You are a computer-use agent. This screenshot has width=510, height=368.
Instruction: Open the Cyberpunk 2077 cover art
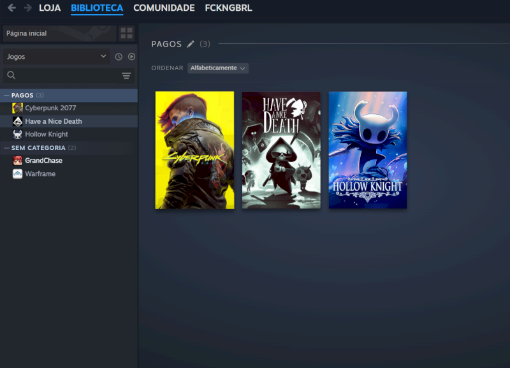pyautogui.click(x=194, y=150)
